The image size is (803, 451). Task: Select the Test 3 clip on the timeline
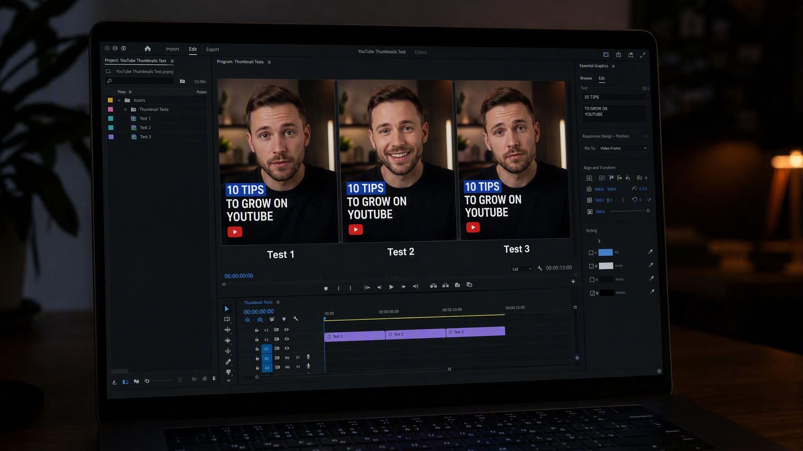coord(475,332)
